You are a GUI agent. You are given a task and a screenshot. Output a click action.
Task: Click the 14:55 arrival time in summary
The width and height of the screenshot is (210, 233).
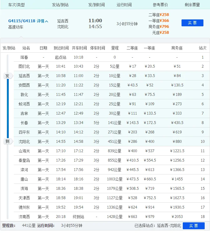click(x=95, y=27)
